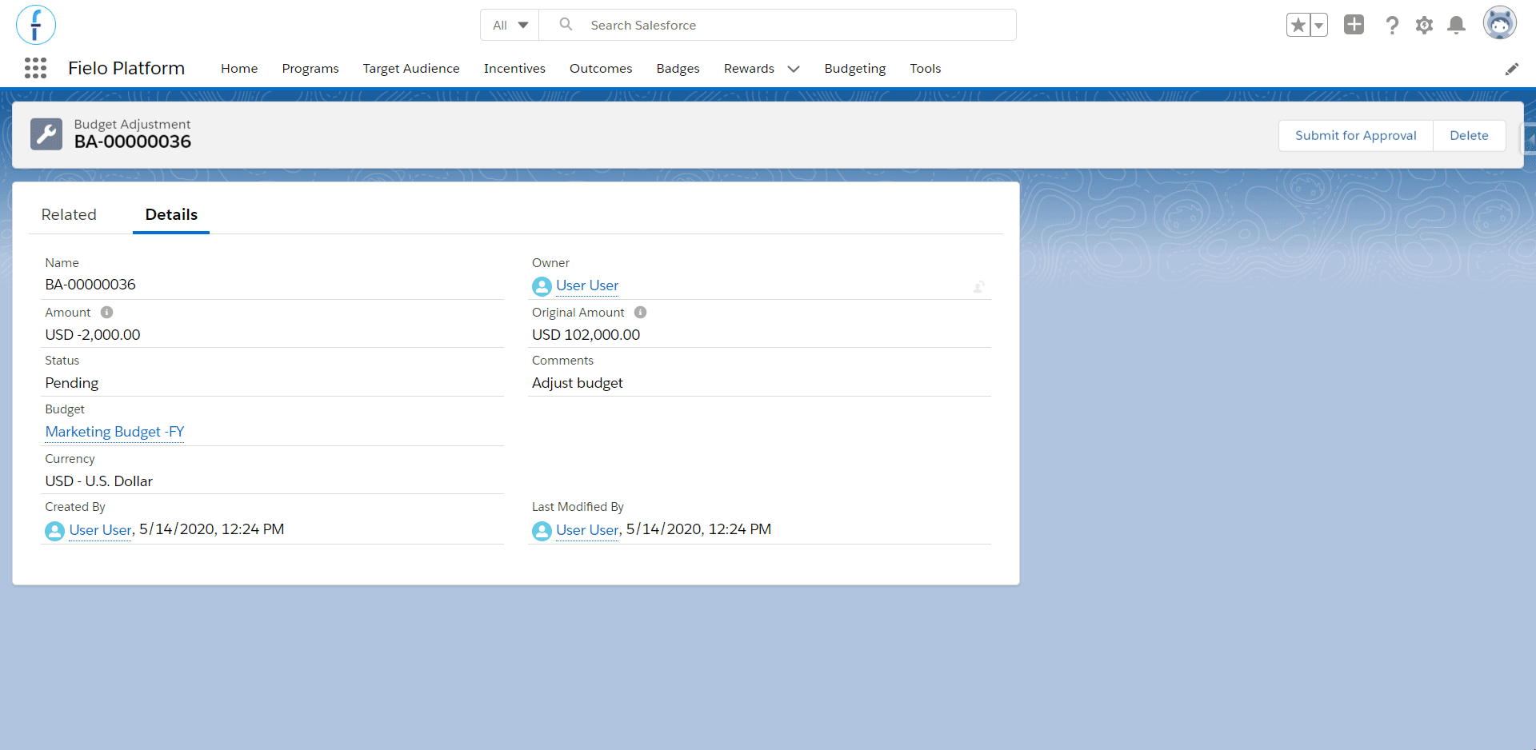
Task: Go to the Home tab
Action: (239, 69)
